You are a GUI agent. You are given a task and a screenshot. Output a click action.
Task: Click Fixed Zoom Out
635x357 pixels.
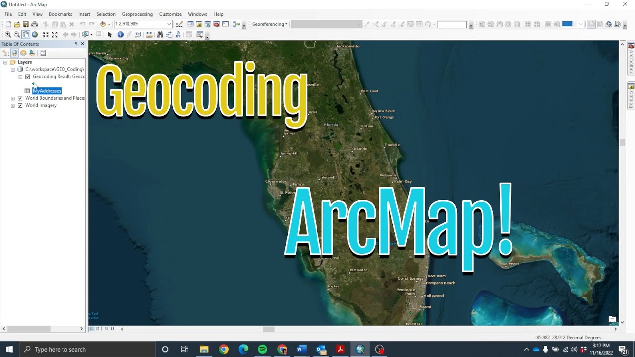coord(55,34)
